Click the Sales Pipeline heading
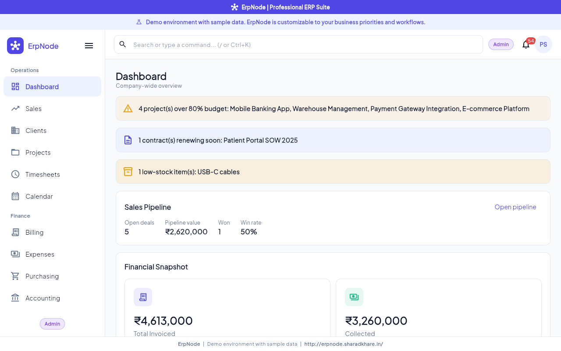This screenshot has height=351, width=561. coord(148,207)
